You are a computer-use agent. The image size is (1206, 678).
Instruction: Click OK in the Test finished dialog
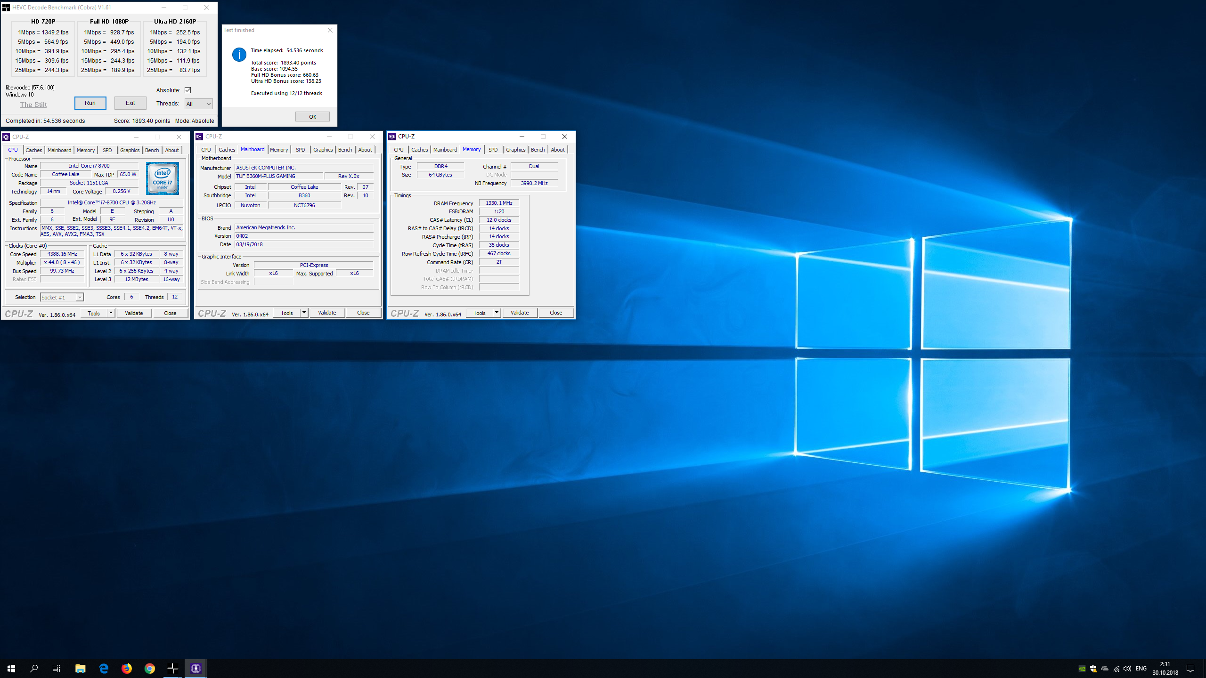pos(312,117)
